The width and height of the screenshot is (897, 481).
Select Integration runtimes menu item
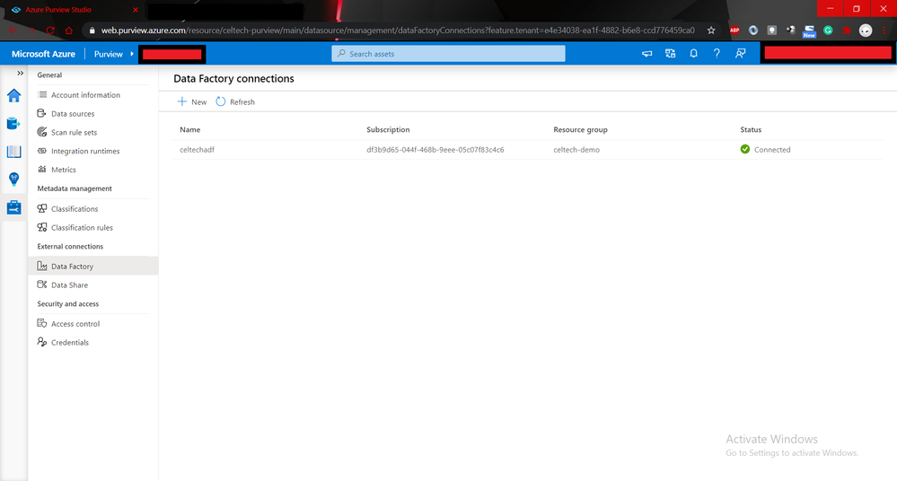(x=85, y=151)
